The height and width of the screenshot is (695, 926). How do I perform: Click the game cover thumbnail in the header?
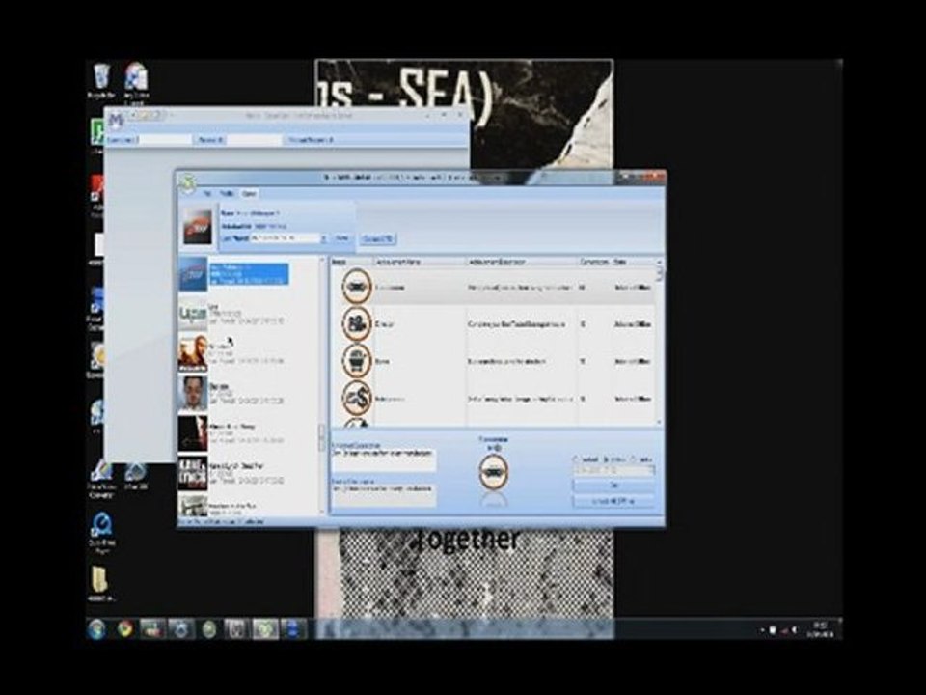coord(198,226)
